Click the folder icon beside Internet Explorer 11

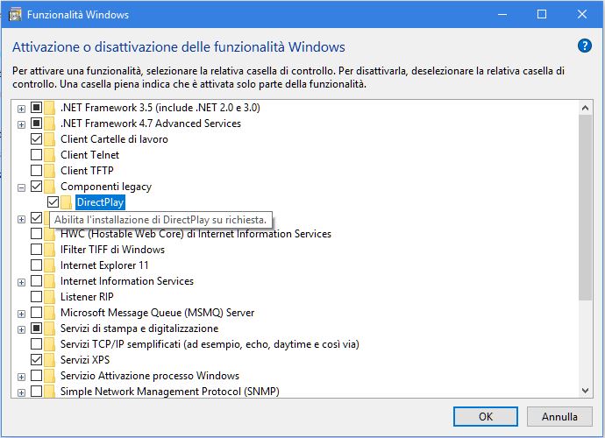click(51, 265)
